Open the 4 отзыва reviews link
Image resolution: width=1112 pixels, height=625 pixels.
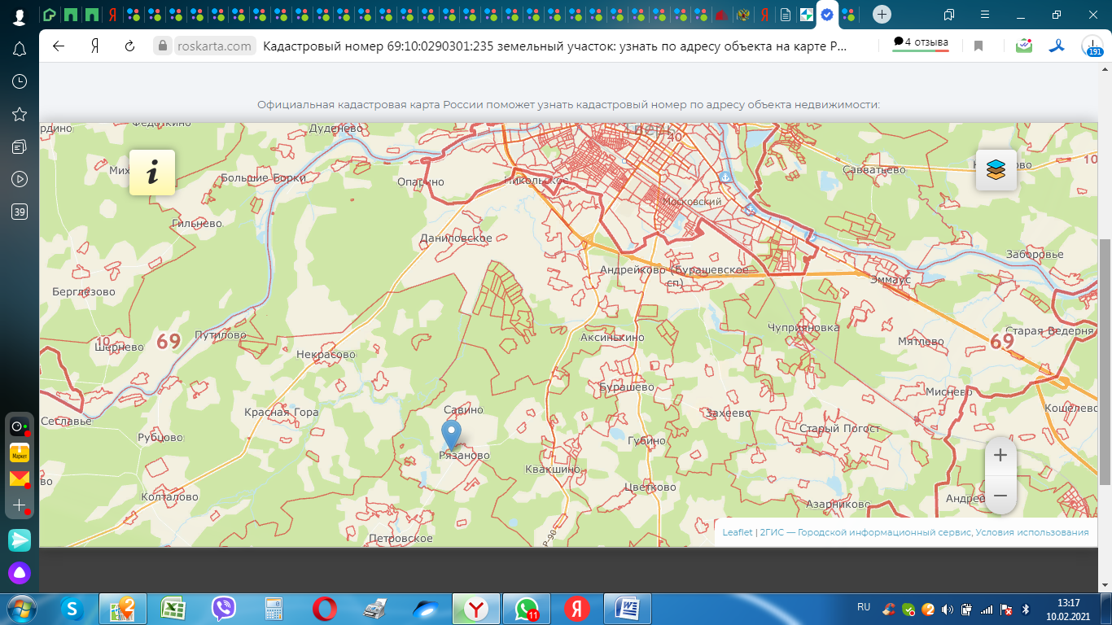(x=921, y=42)
